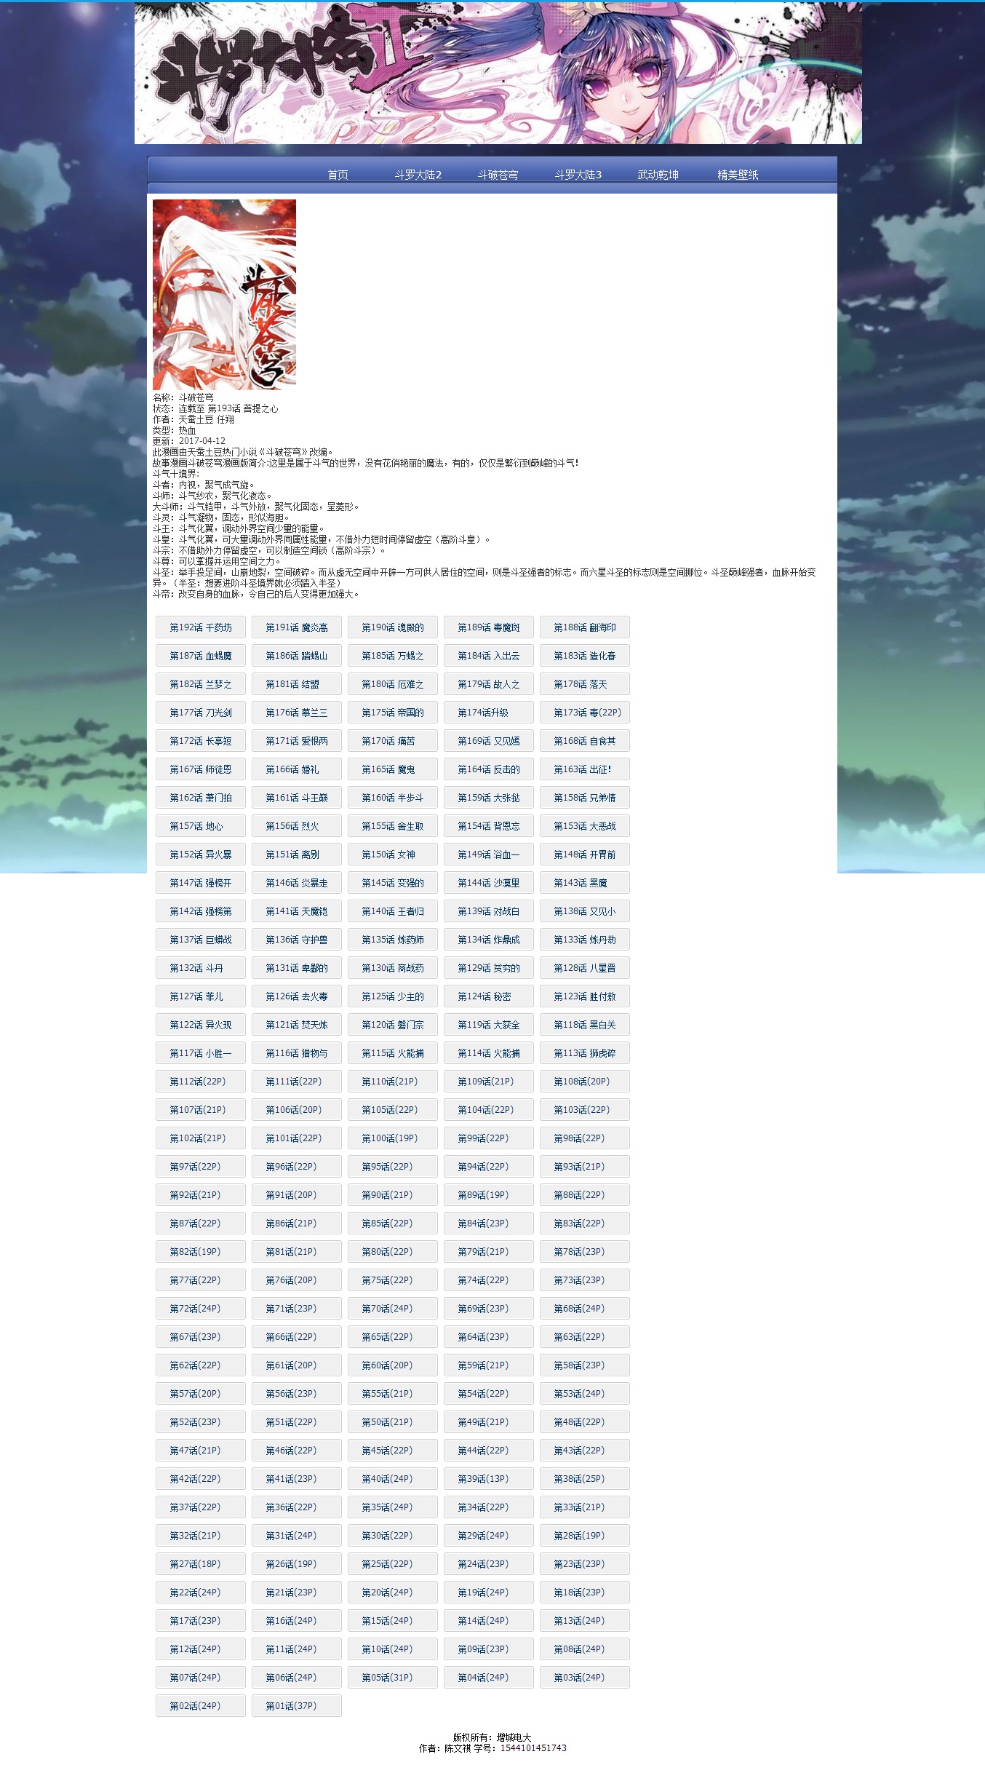Select chapter 第188话 翻海印

(x=585, y=627)
